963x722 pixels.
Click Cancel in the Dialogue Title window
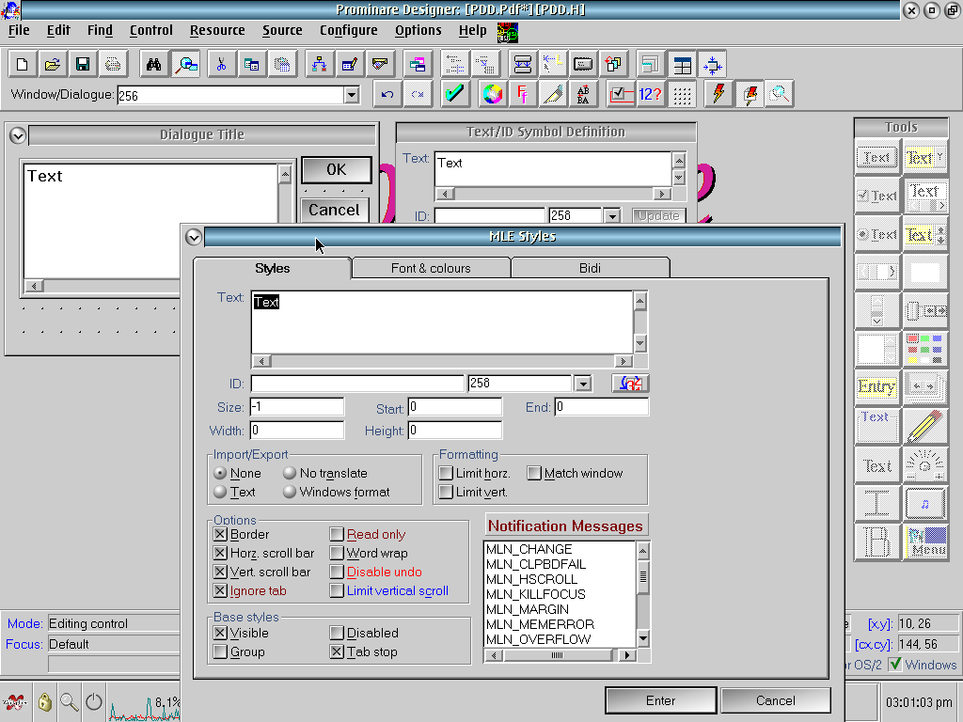pos(334,210)
